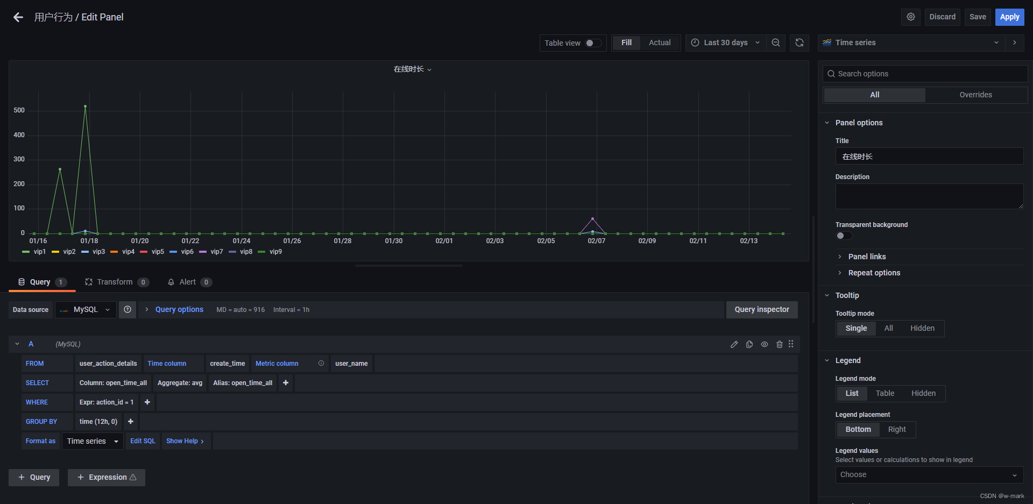
Task: Zoom out the time range
Action: (x=776, y=42)
